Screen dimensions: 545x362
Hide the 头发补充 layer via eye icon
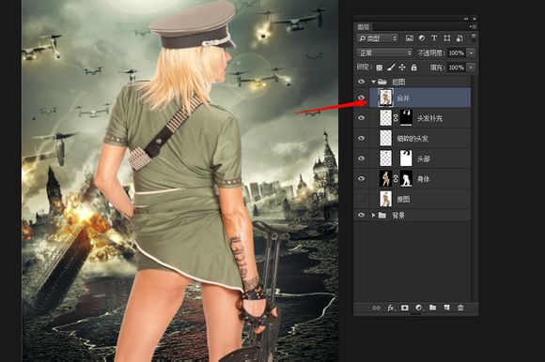tap(362, 118)
